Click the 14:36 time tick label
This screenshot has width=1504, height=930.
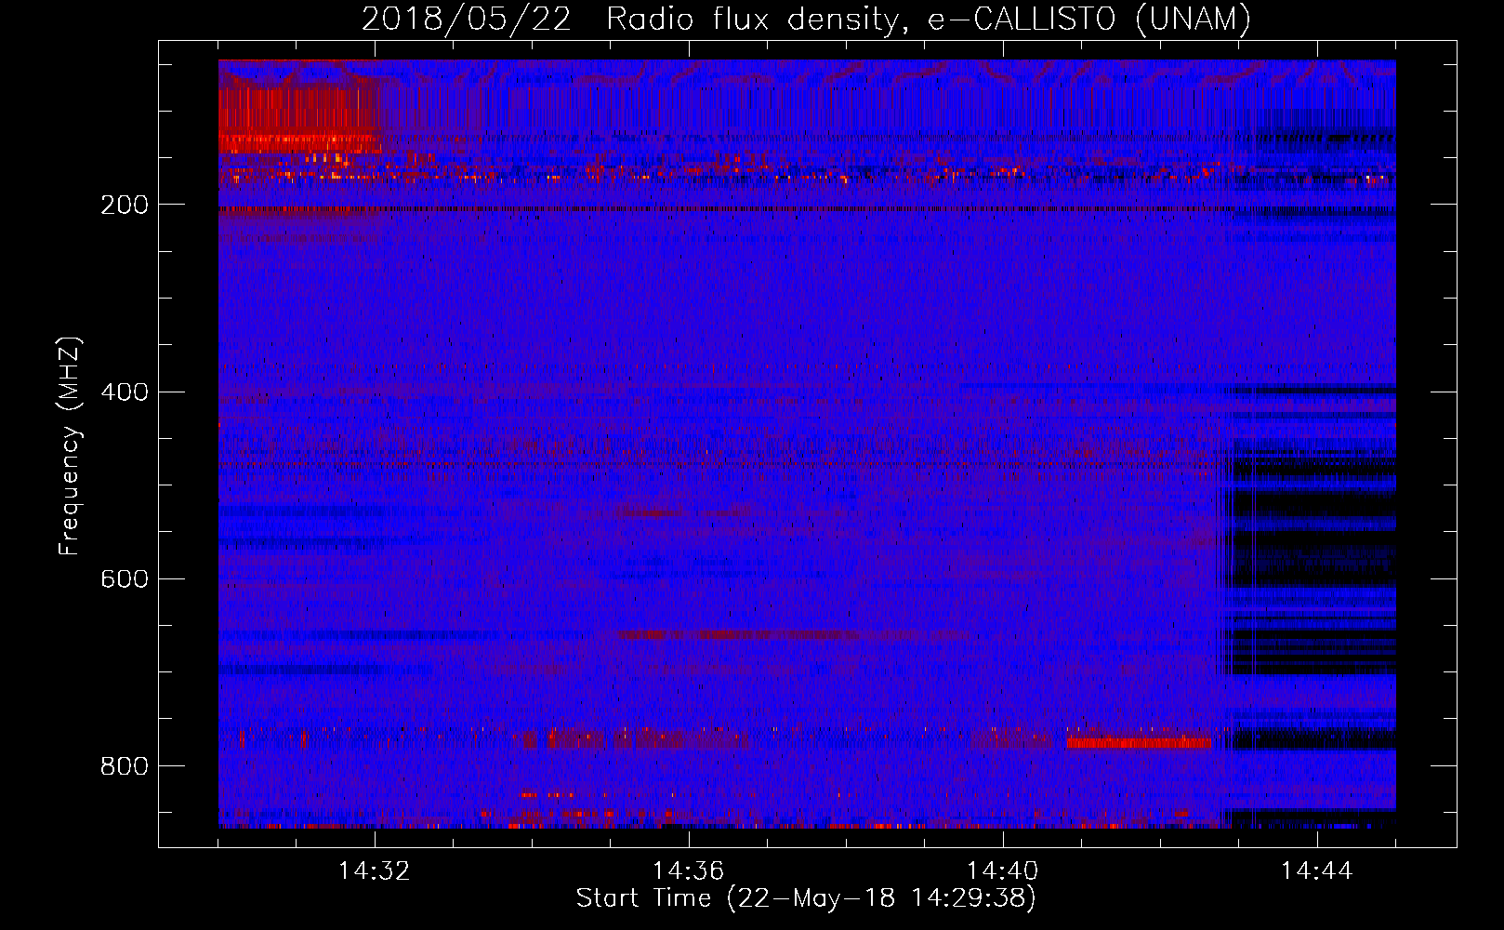(x=689, y=870)
